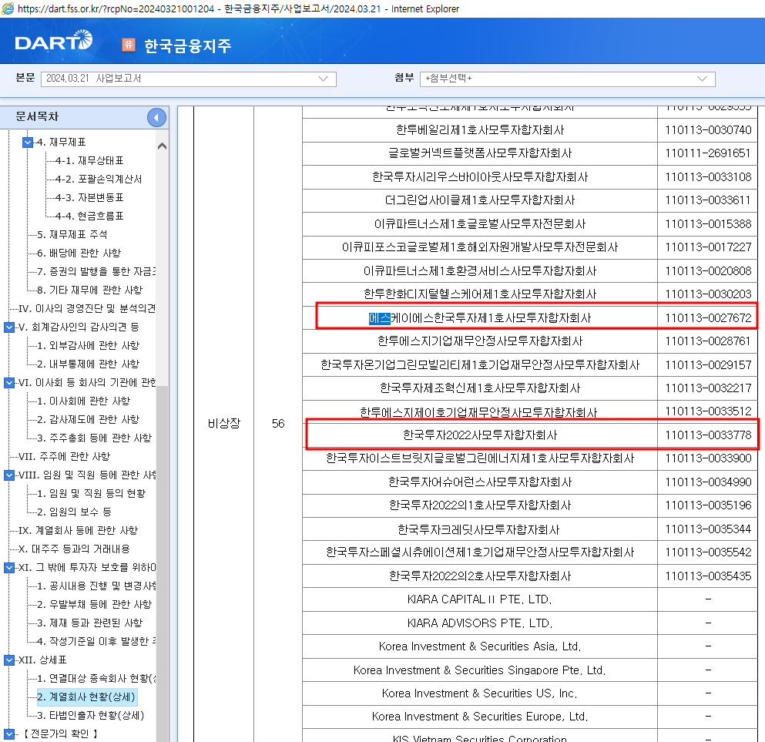Open IV. 이사의 경영진단 및 분석의견
The image size is (765, 742).
87,309
